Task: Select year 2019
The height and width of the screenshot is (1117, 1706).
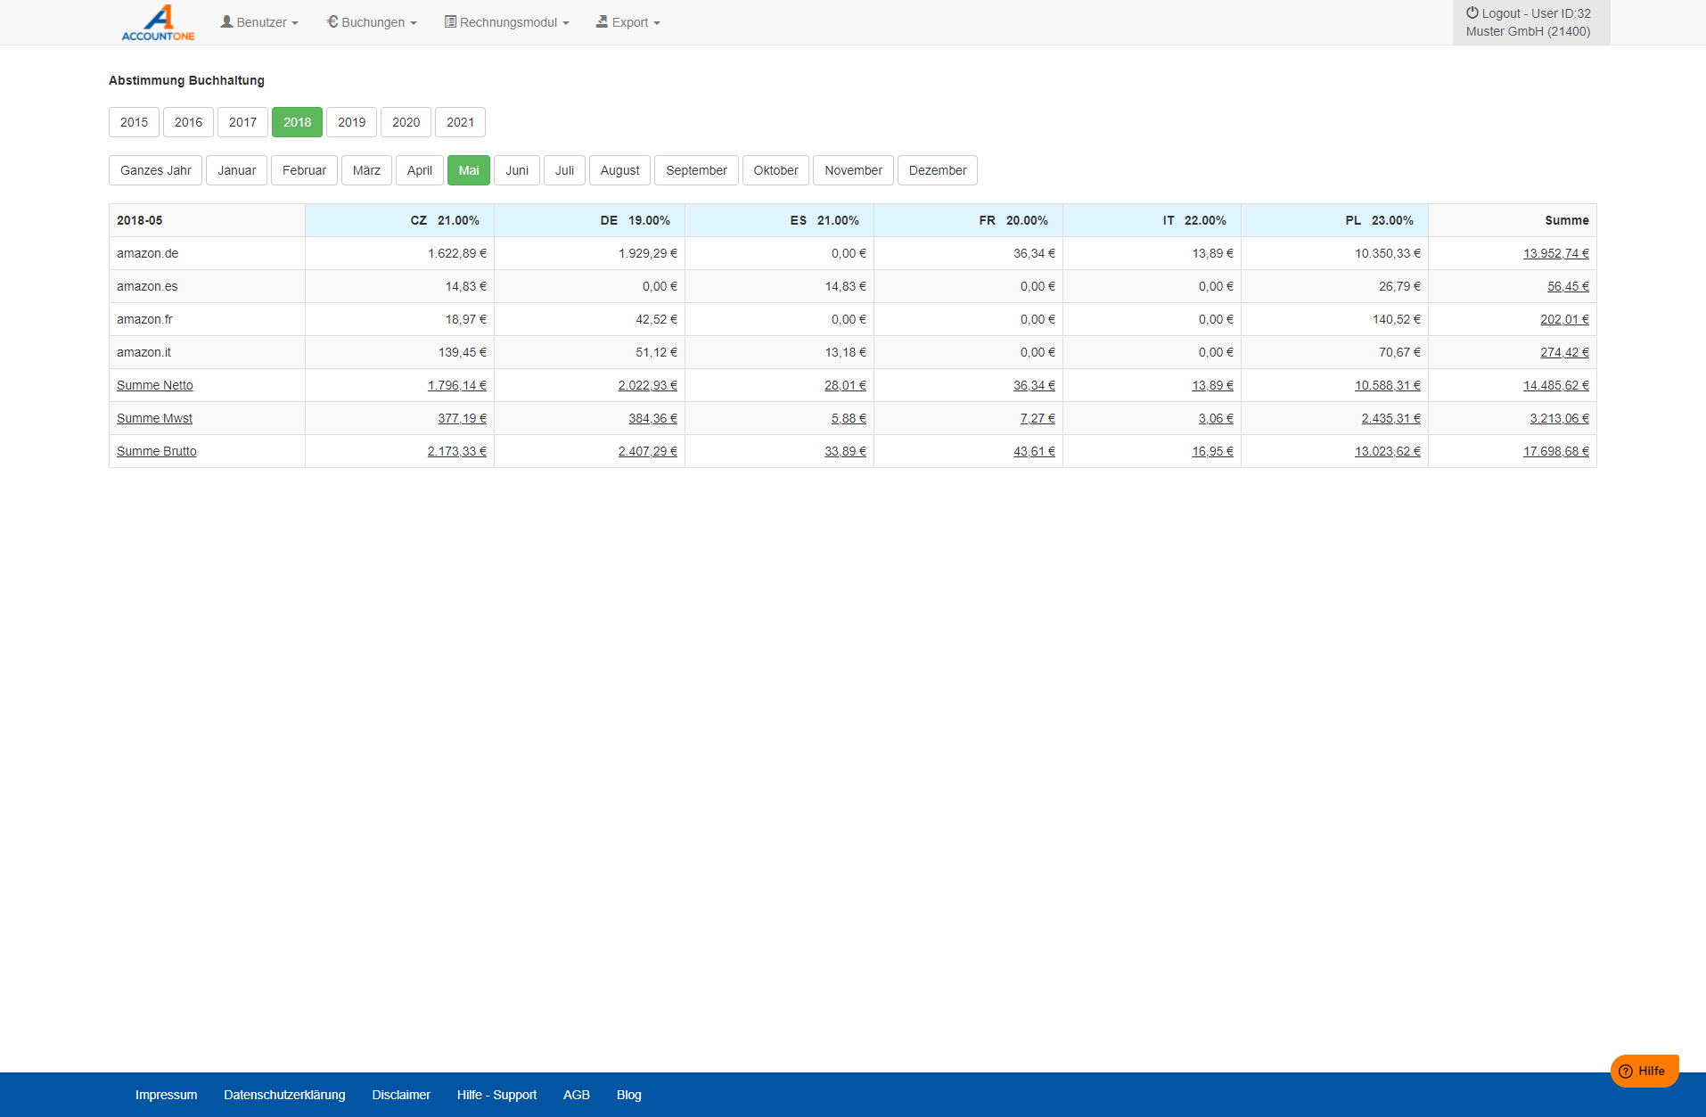Action: (351, 122)
